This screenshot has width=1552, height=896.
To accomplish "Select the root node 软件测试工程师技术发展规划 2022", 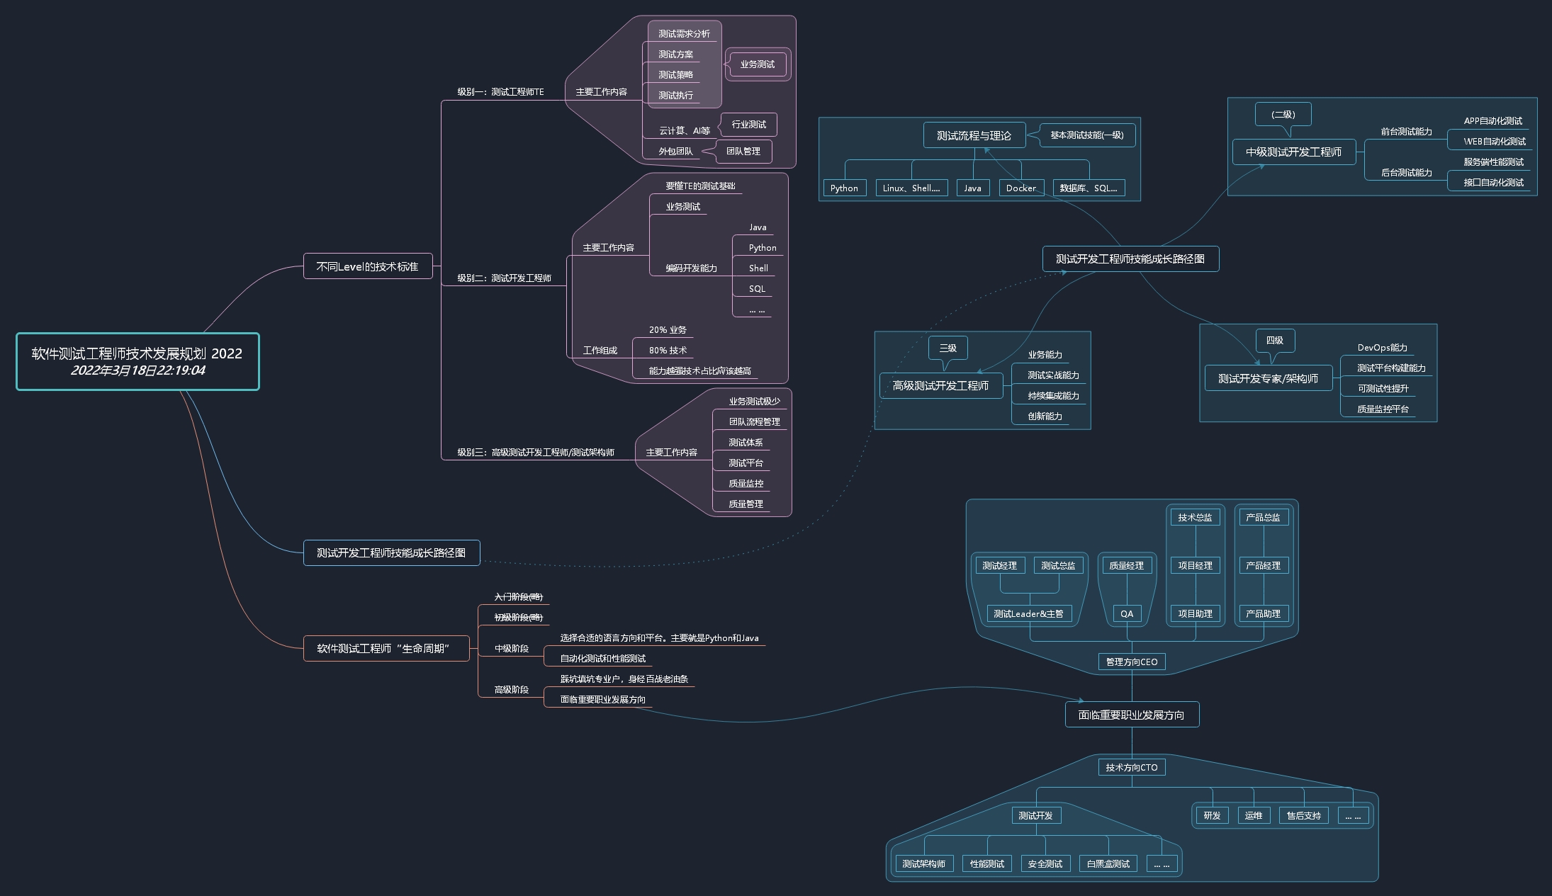I will (x=137, y=361).
